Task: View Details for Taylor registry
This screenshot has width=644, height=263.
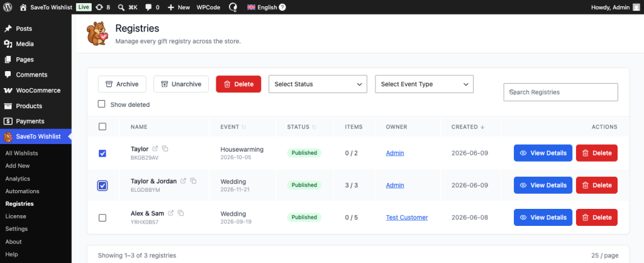Action: [543, 153]
